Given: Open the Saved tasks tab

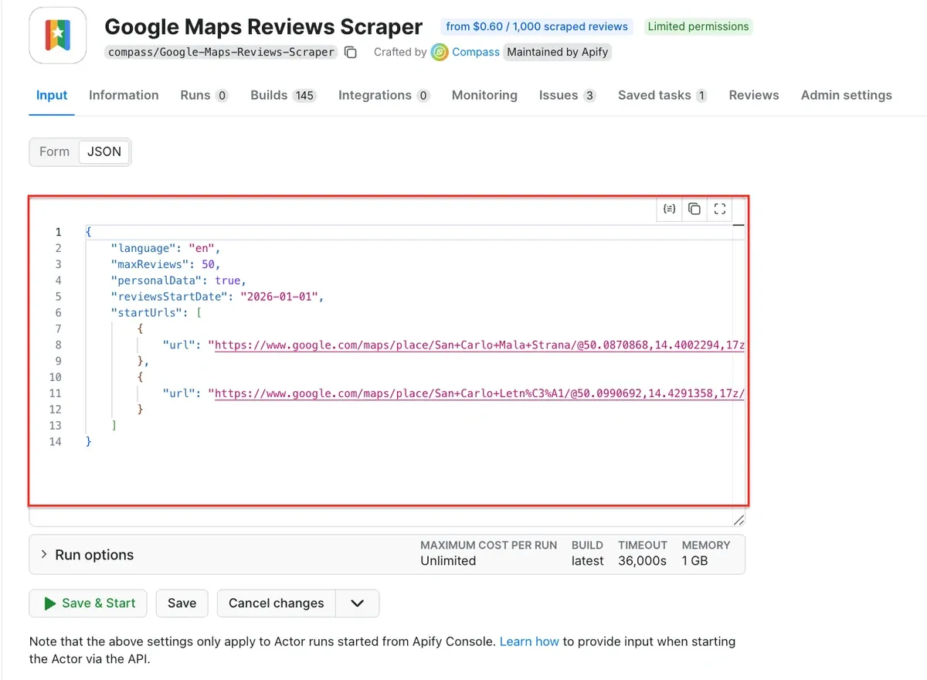Looking at the screenshot, I should (663, 95).
